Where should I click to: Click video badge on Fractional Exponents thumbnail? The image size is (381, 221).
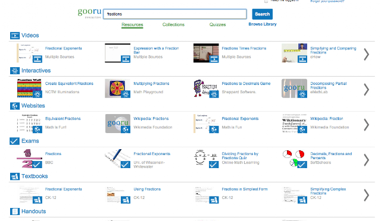38,59
